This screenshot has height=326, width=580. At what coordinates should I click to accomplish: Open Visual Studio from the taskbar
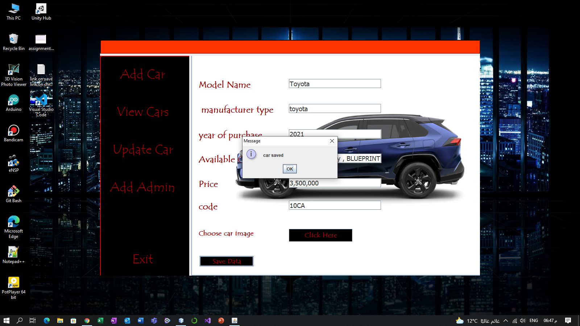coord(208,321)
